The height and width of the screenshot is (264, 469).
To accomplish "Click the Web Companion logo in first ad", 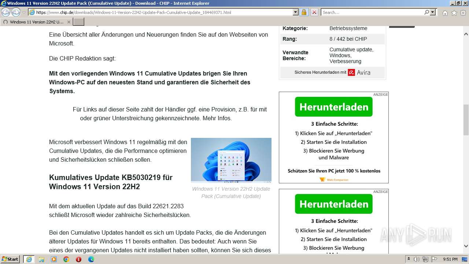I will (x=334, y=180).
